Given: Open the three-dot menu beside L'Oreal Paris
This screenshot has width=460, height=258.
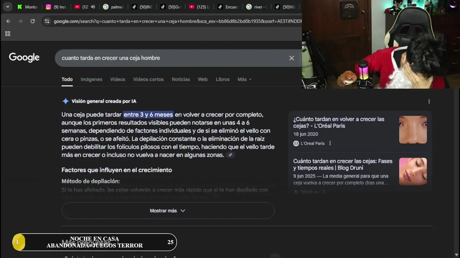Looking at the screenshot, I should coord(330,143).
